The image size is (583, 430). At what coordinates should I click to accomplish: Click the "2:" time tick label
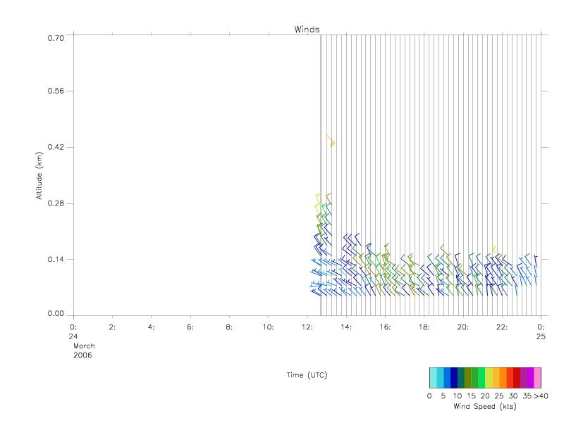(112, 327)
